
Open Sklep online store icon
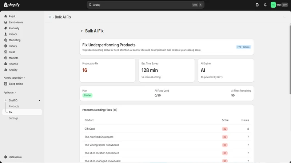pyautogui.click(x=5, y=84)
